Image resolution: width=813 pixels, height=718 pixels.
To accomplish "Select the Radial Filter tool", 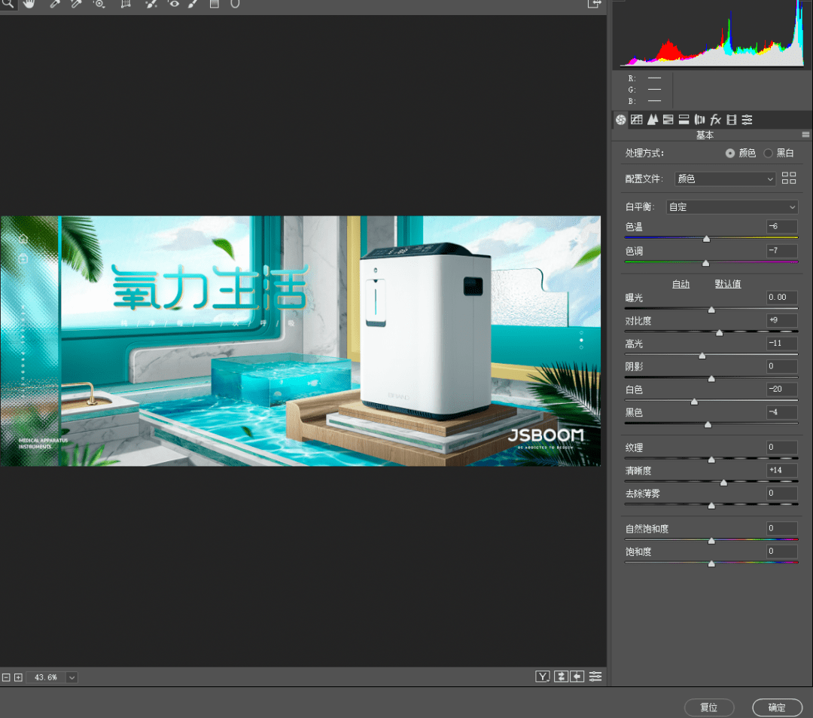I will pos(234,4).
